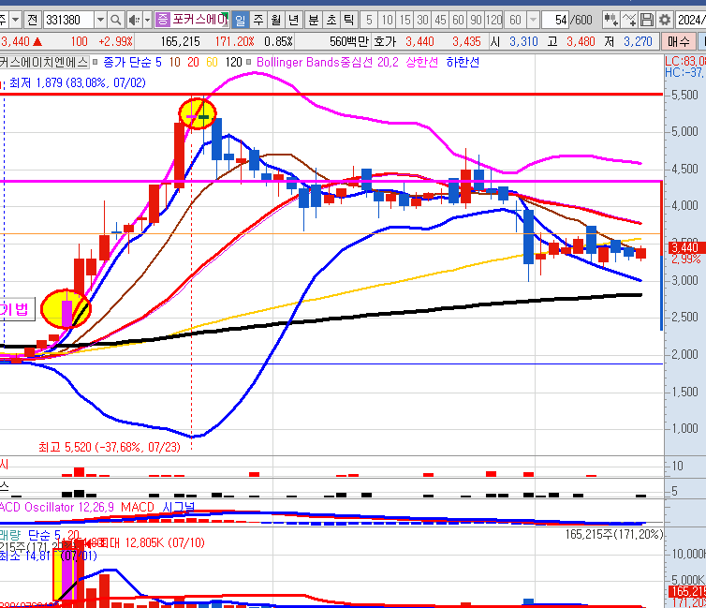Click the save floppy disk icon
706x608 pixels.
coord(647,20)
